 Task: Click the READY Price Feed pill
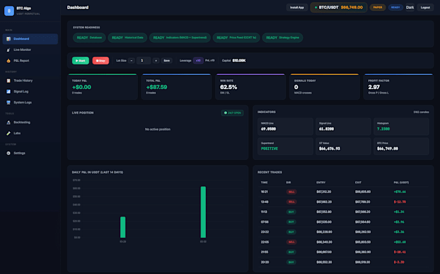click(x=236, y=37)
